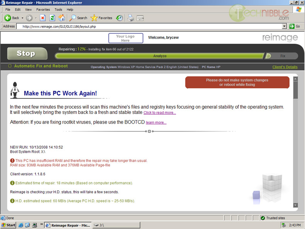Open the Windows Start button
This screenshot has height=229, width=305.
click(8, 225)
